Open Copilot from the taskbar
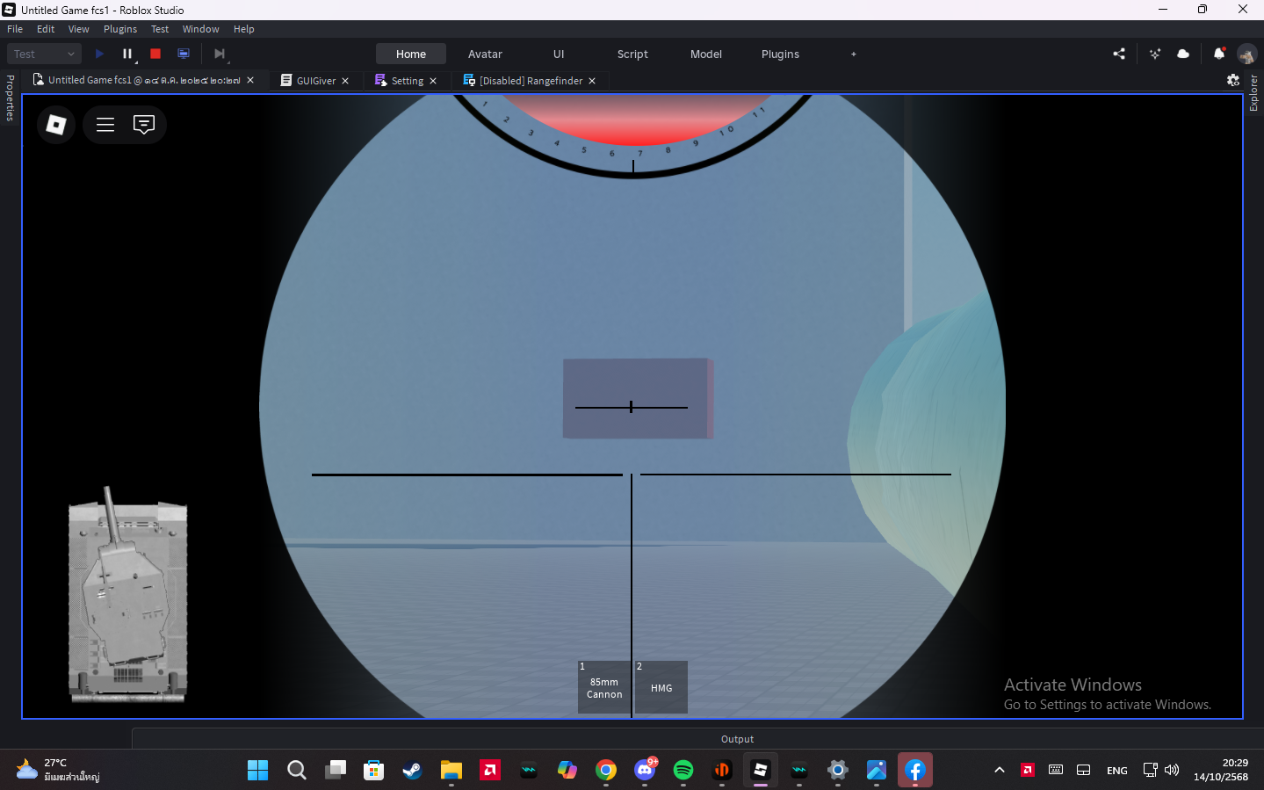Viewport: 1264px width, 790px height. tap(567, 771)
